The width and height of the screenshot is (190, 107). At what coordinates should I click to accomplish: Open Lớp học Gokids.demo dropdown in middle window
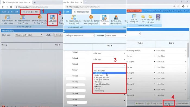coord(116,36)
